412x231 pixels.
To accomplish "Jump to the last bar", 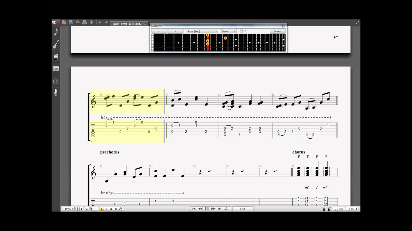I will (x=220, y=209).
